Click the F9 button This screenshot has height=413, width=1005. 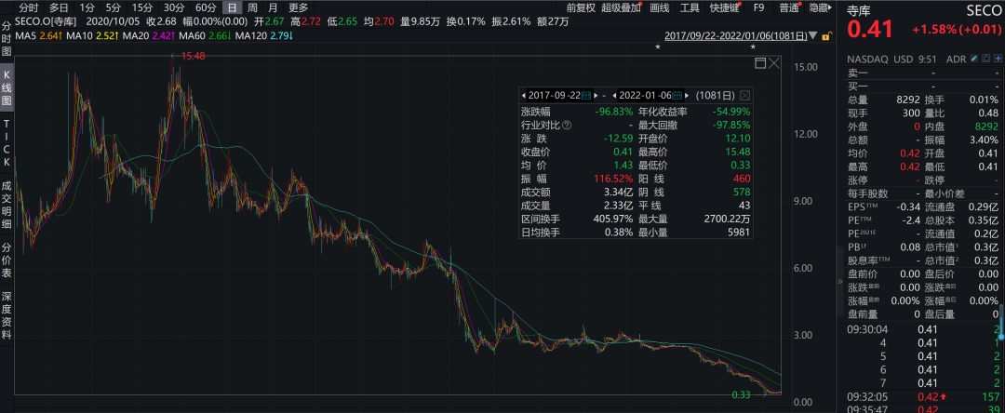759,7
